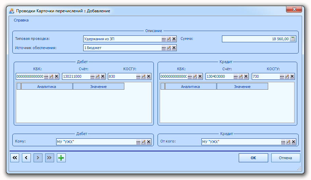Clear the Дебет Счёт 130211000 field
This screenshot has width=311, height=180.
(103, 76)
